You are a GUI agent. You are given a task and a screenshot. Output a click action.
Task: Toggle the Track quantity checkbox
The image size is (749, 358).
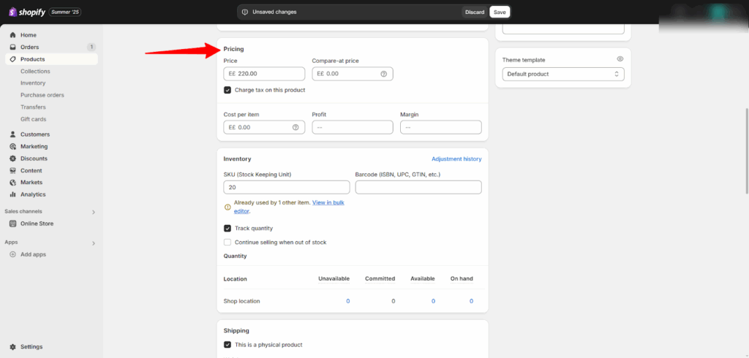pyautogui.click(x=227, y=228)
